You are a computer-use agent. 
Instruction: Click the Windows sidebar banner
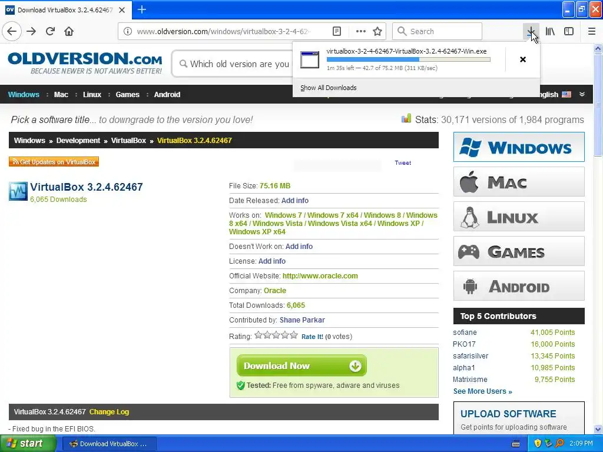pyautogui.click(x=519, y=147)
